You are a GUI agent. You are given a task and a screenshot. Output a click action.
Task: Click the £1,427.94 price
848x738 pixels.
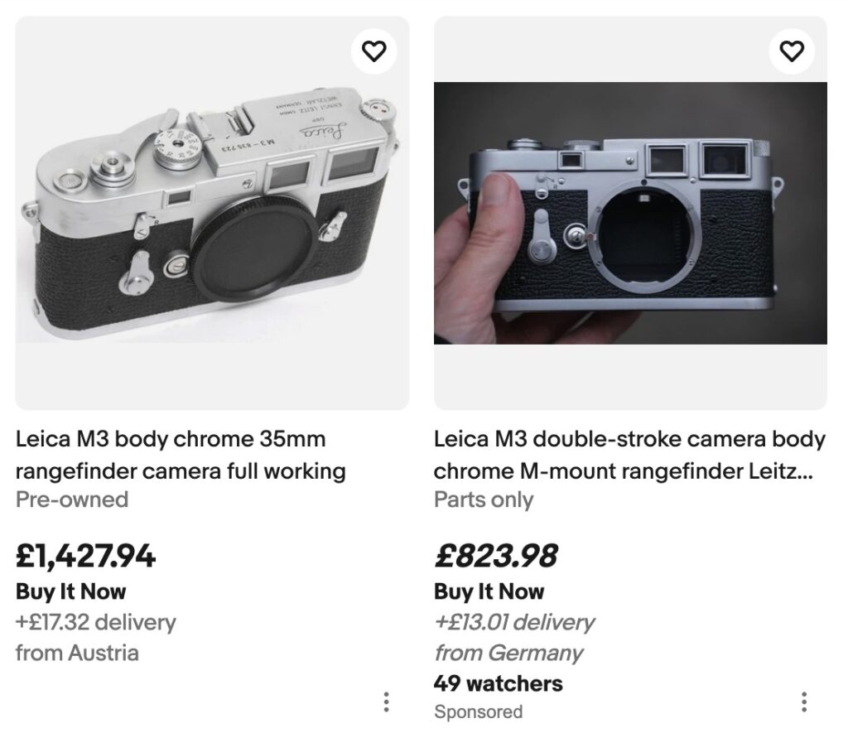pyautogui.click(x=85, y=556)
